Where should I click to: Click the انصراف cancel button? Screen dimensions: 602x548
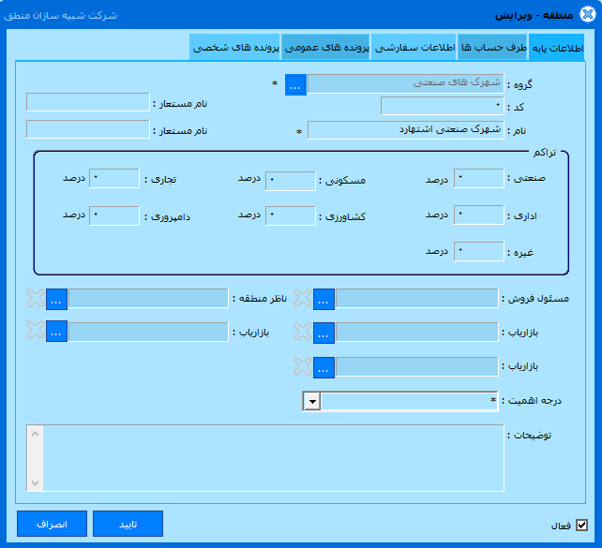[52, 524]
